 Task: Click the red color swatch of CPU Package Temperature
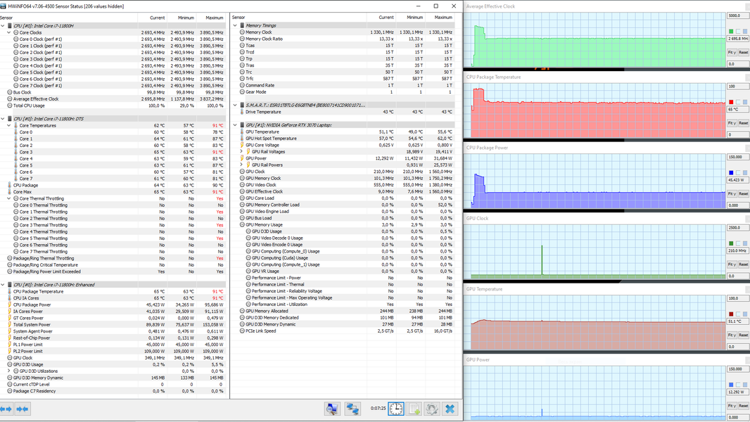(x=730, y=102)
